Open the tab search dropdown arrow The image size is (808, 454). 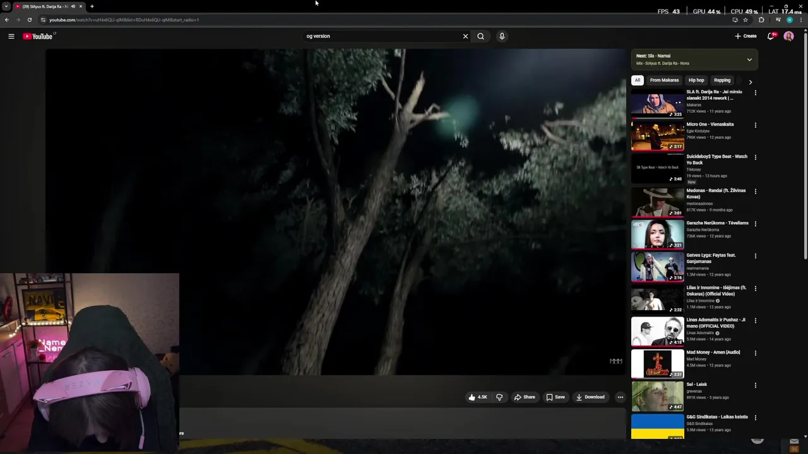click(x=6, y=6)
